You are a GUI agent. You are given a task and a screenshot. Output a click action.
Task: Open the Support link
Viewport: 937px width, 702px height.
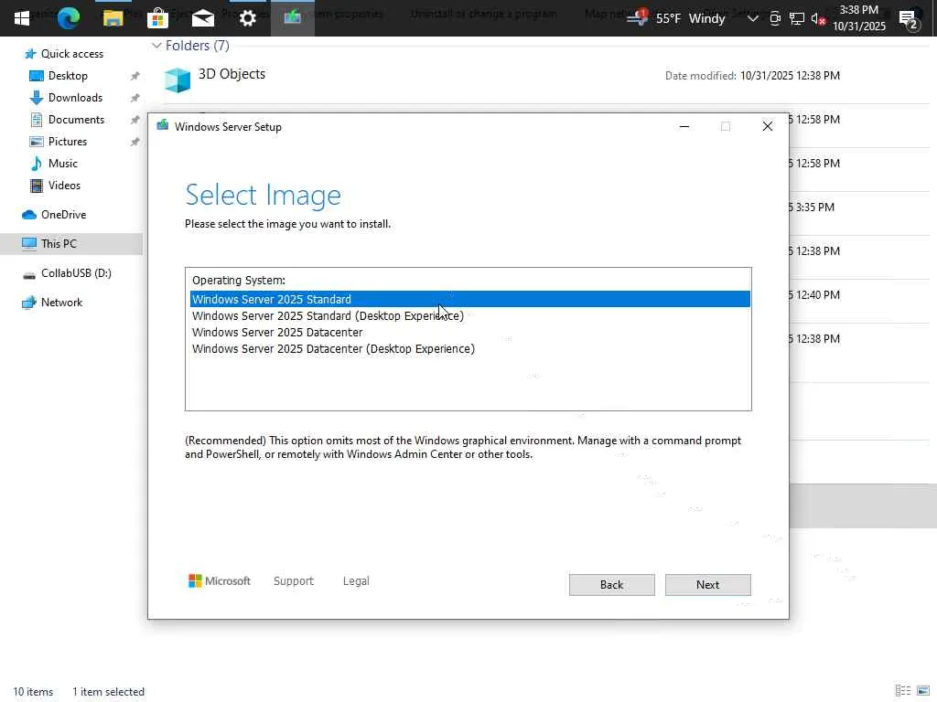(294, 580)
